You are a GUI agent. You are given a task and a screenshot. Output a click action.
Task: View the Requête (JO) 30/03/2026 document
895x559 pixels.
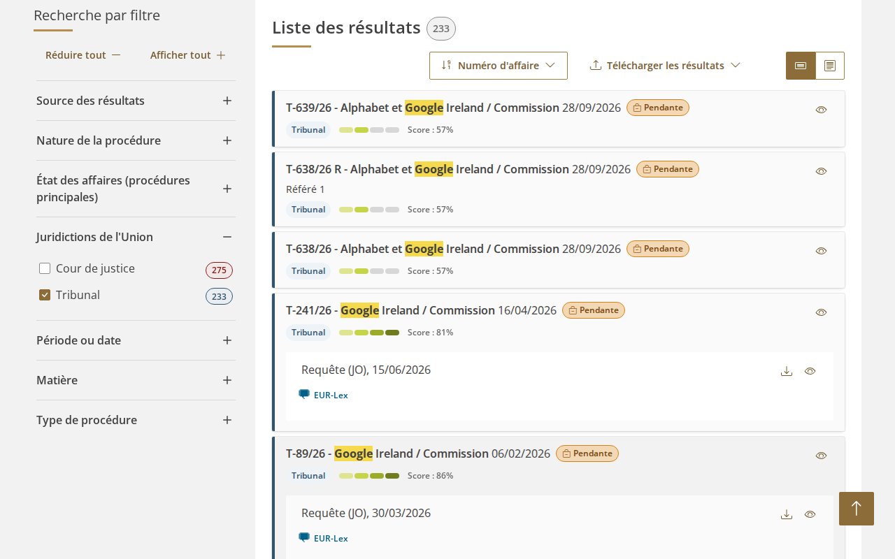pyautogui.click(x=810, y=514)
